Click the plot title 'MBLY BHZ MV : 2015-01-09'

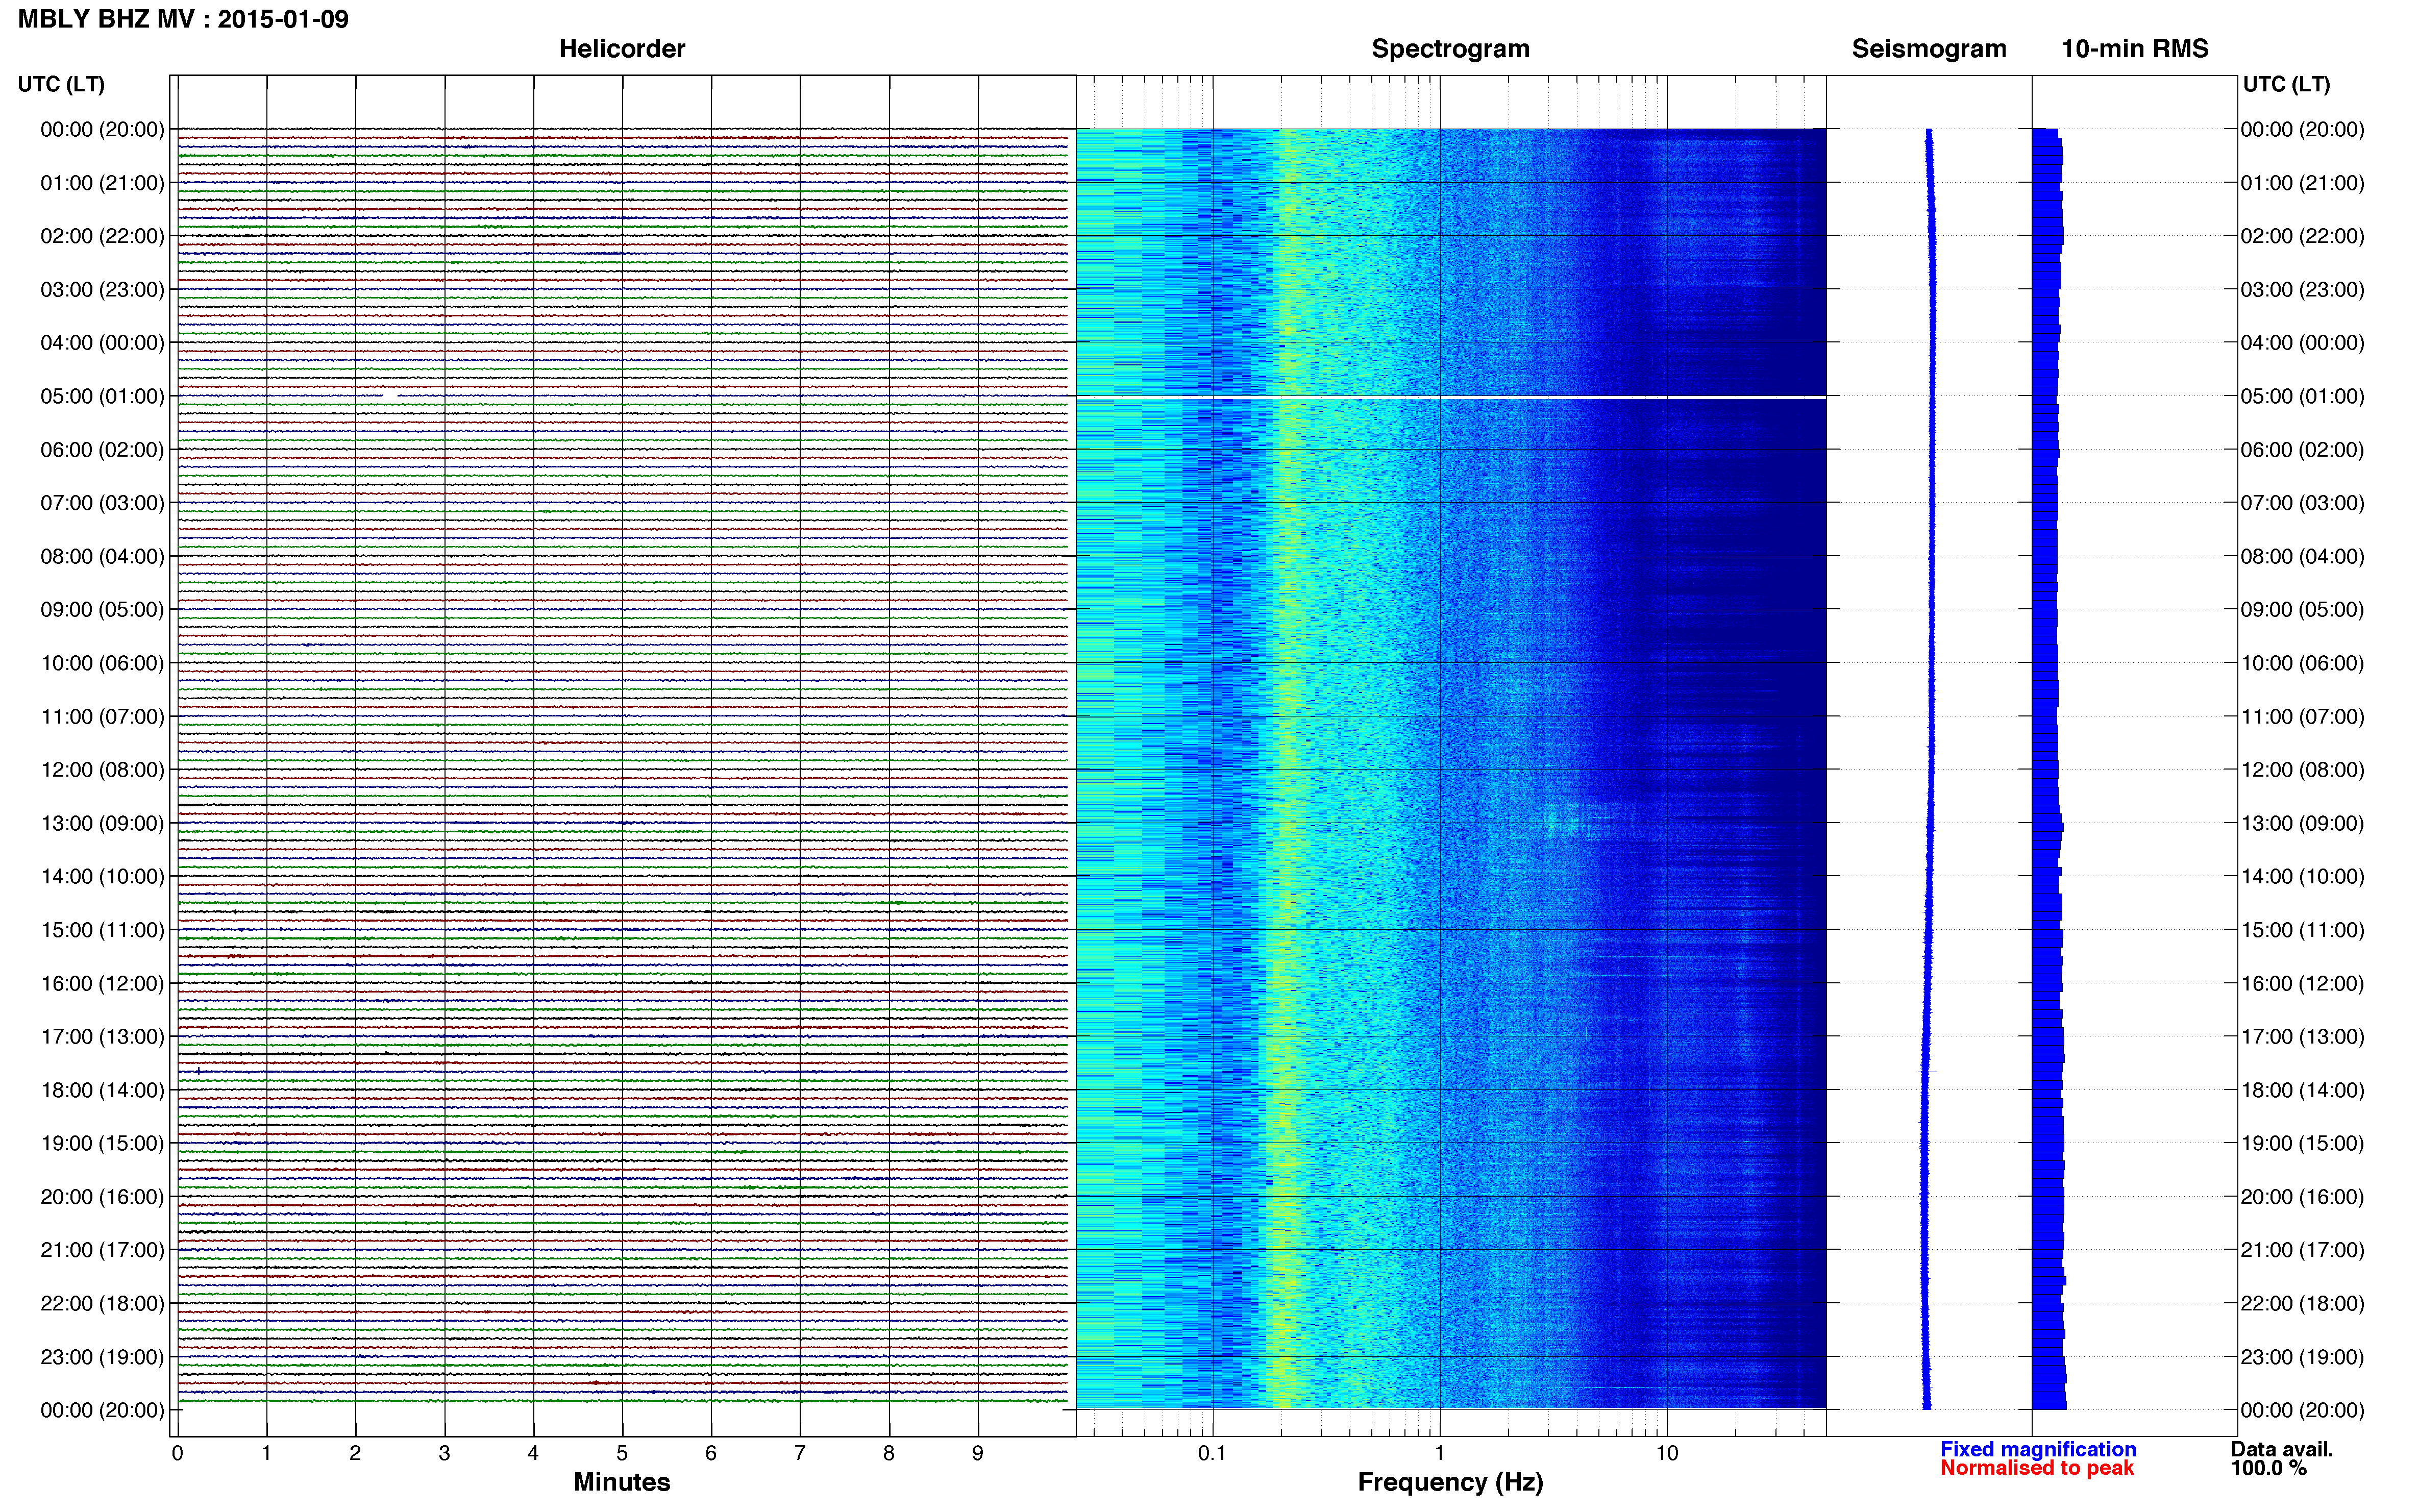(183, 19)
